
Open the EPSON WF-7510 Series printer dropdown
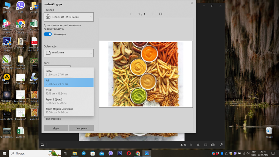69,17
